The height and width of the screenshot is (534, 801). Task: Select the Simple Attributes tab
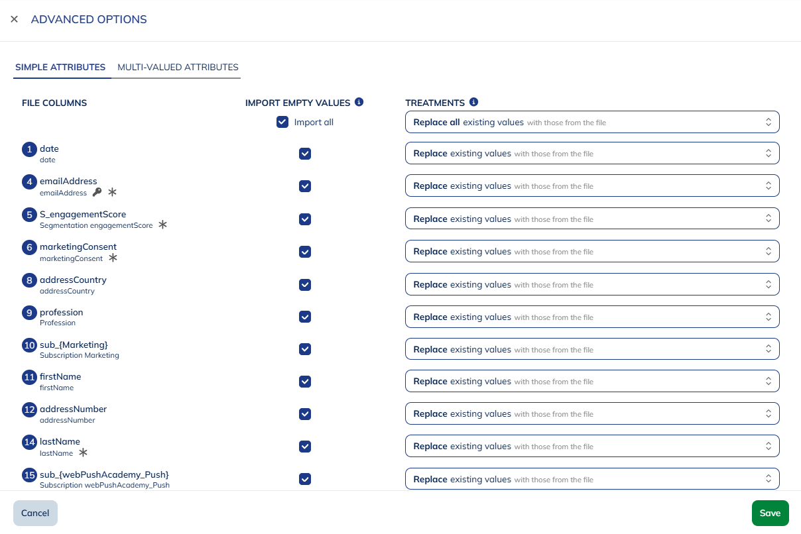[x=60, y=67]
